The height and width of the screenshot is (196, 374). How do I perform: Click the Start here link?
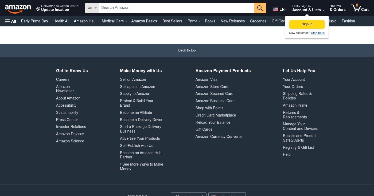[x=318, y=33]
